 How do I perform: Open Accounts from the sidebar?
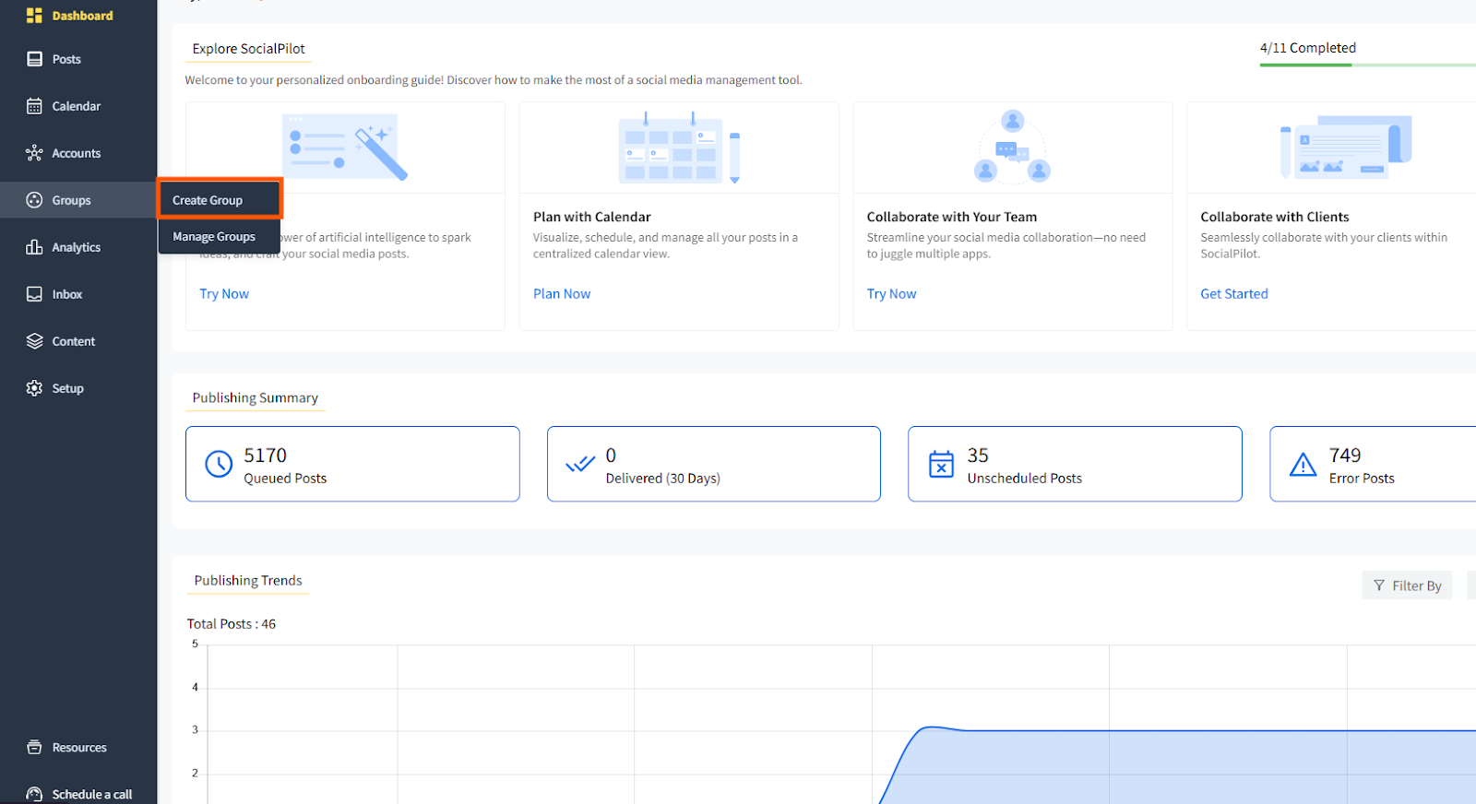pyautogui.click(x=78, y=153)
